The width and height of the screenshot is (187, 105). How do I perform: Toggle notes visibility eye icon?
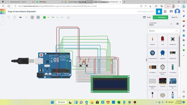(x=38, y=17)
